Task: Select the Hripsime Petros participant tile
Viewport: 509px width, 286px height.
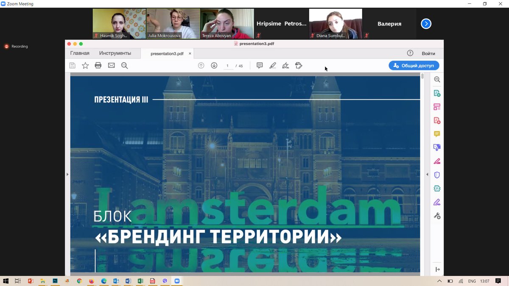Action: pyautogui.click(x=281, y=24)
